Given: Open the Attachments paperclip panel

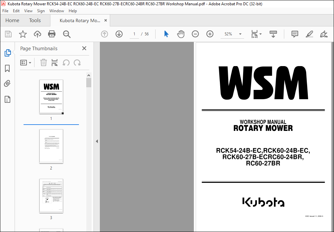Looking at the screenshot, I should 7,84.
